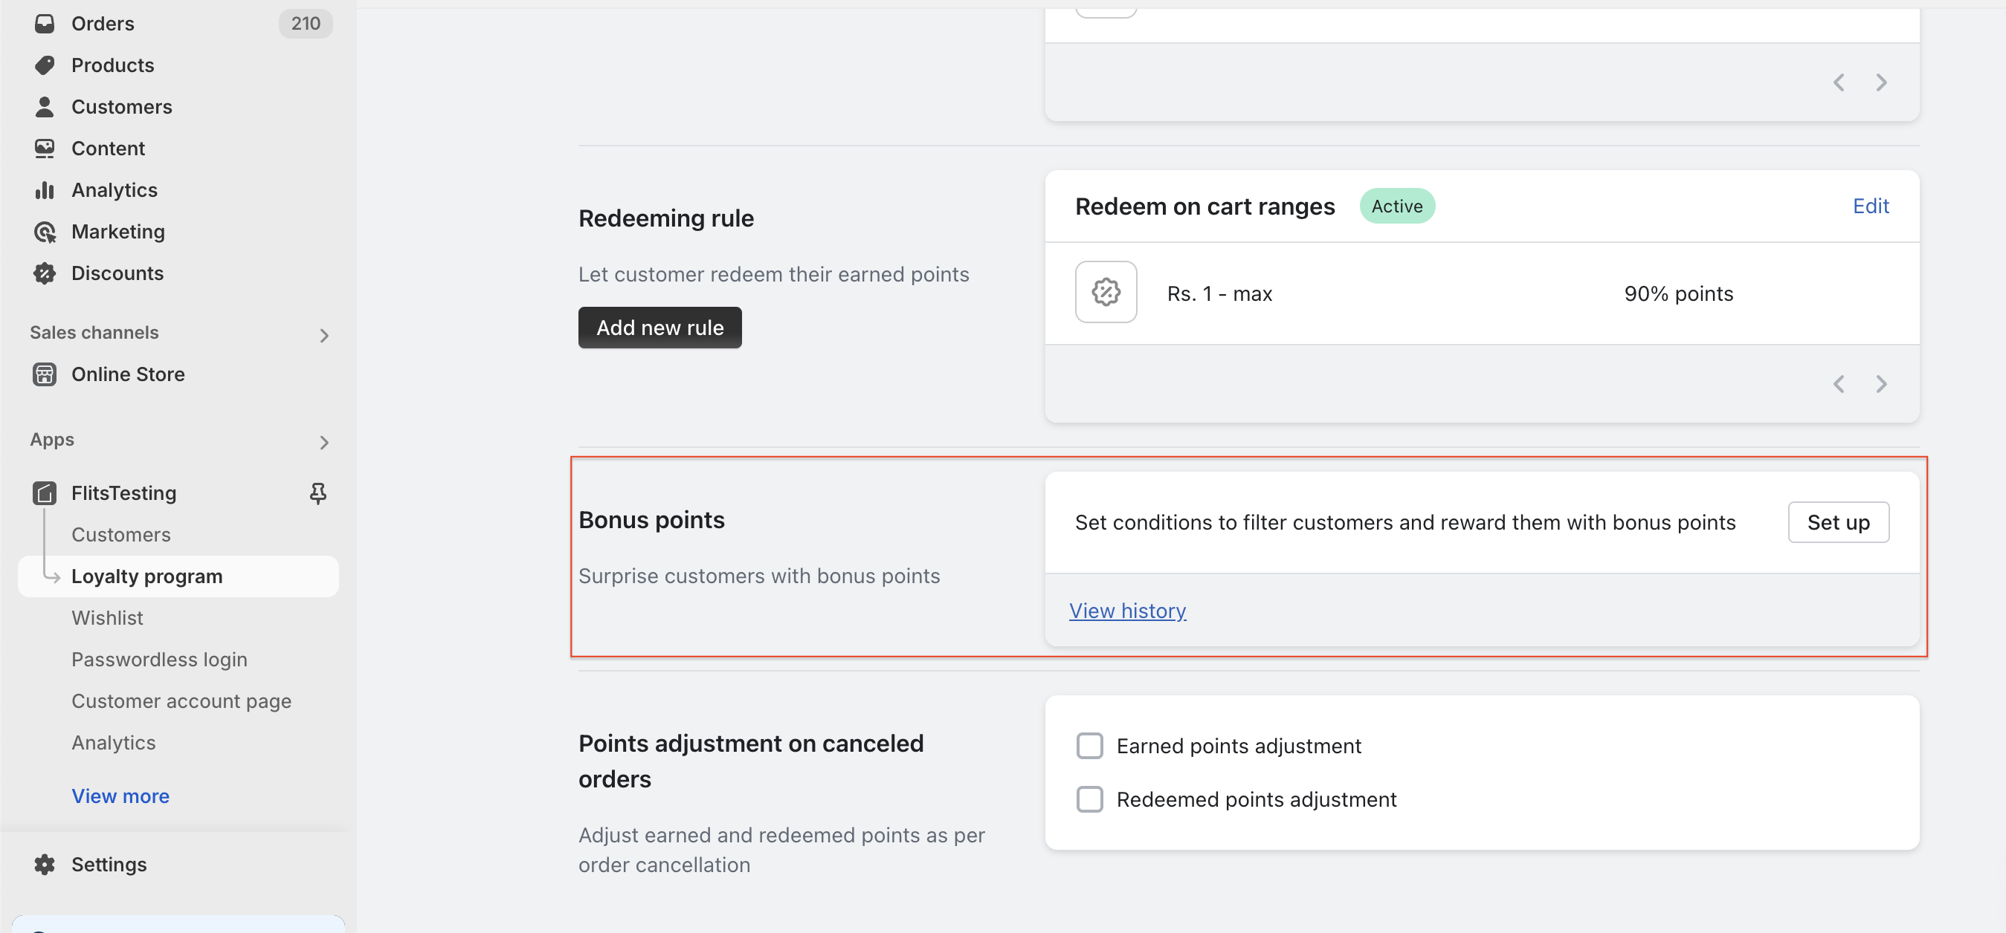
Task: Go to next page of redeem cart ranges
Action: [1881, 383]
